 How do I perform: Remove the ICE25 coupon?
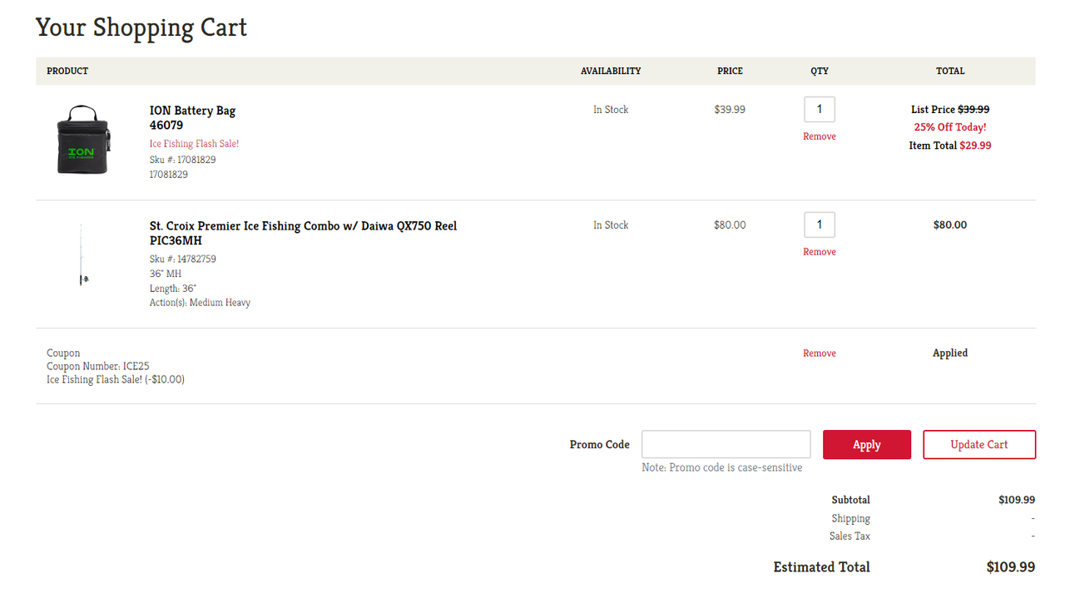tap(820, 353)
